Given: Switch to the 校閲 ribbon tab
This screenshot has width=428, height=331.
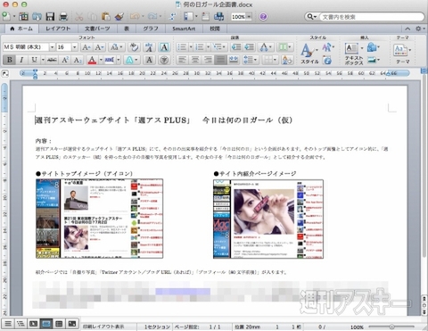Looking at the screenshot, I should (215, 29).
